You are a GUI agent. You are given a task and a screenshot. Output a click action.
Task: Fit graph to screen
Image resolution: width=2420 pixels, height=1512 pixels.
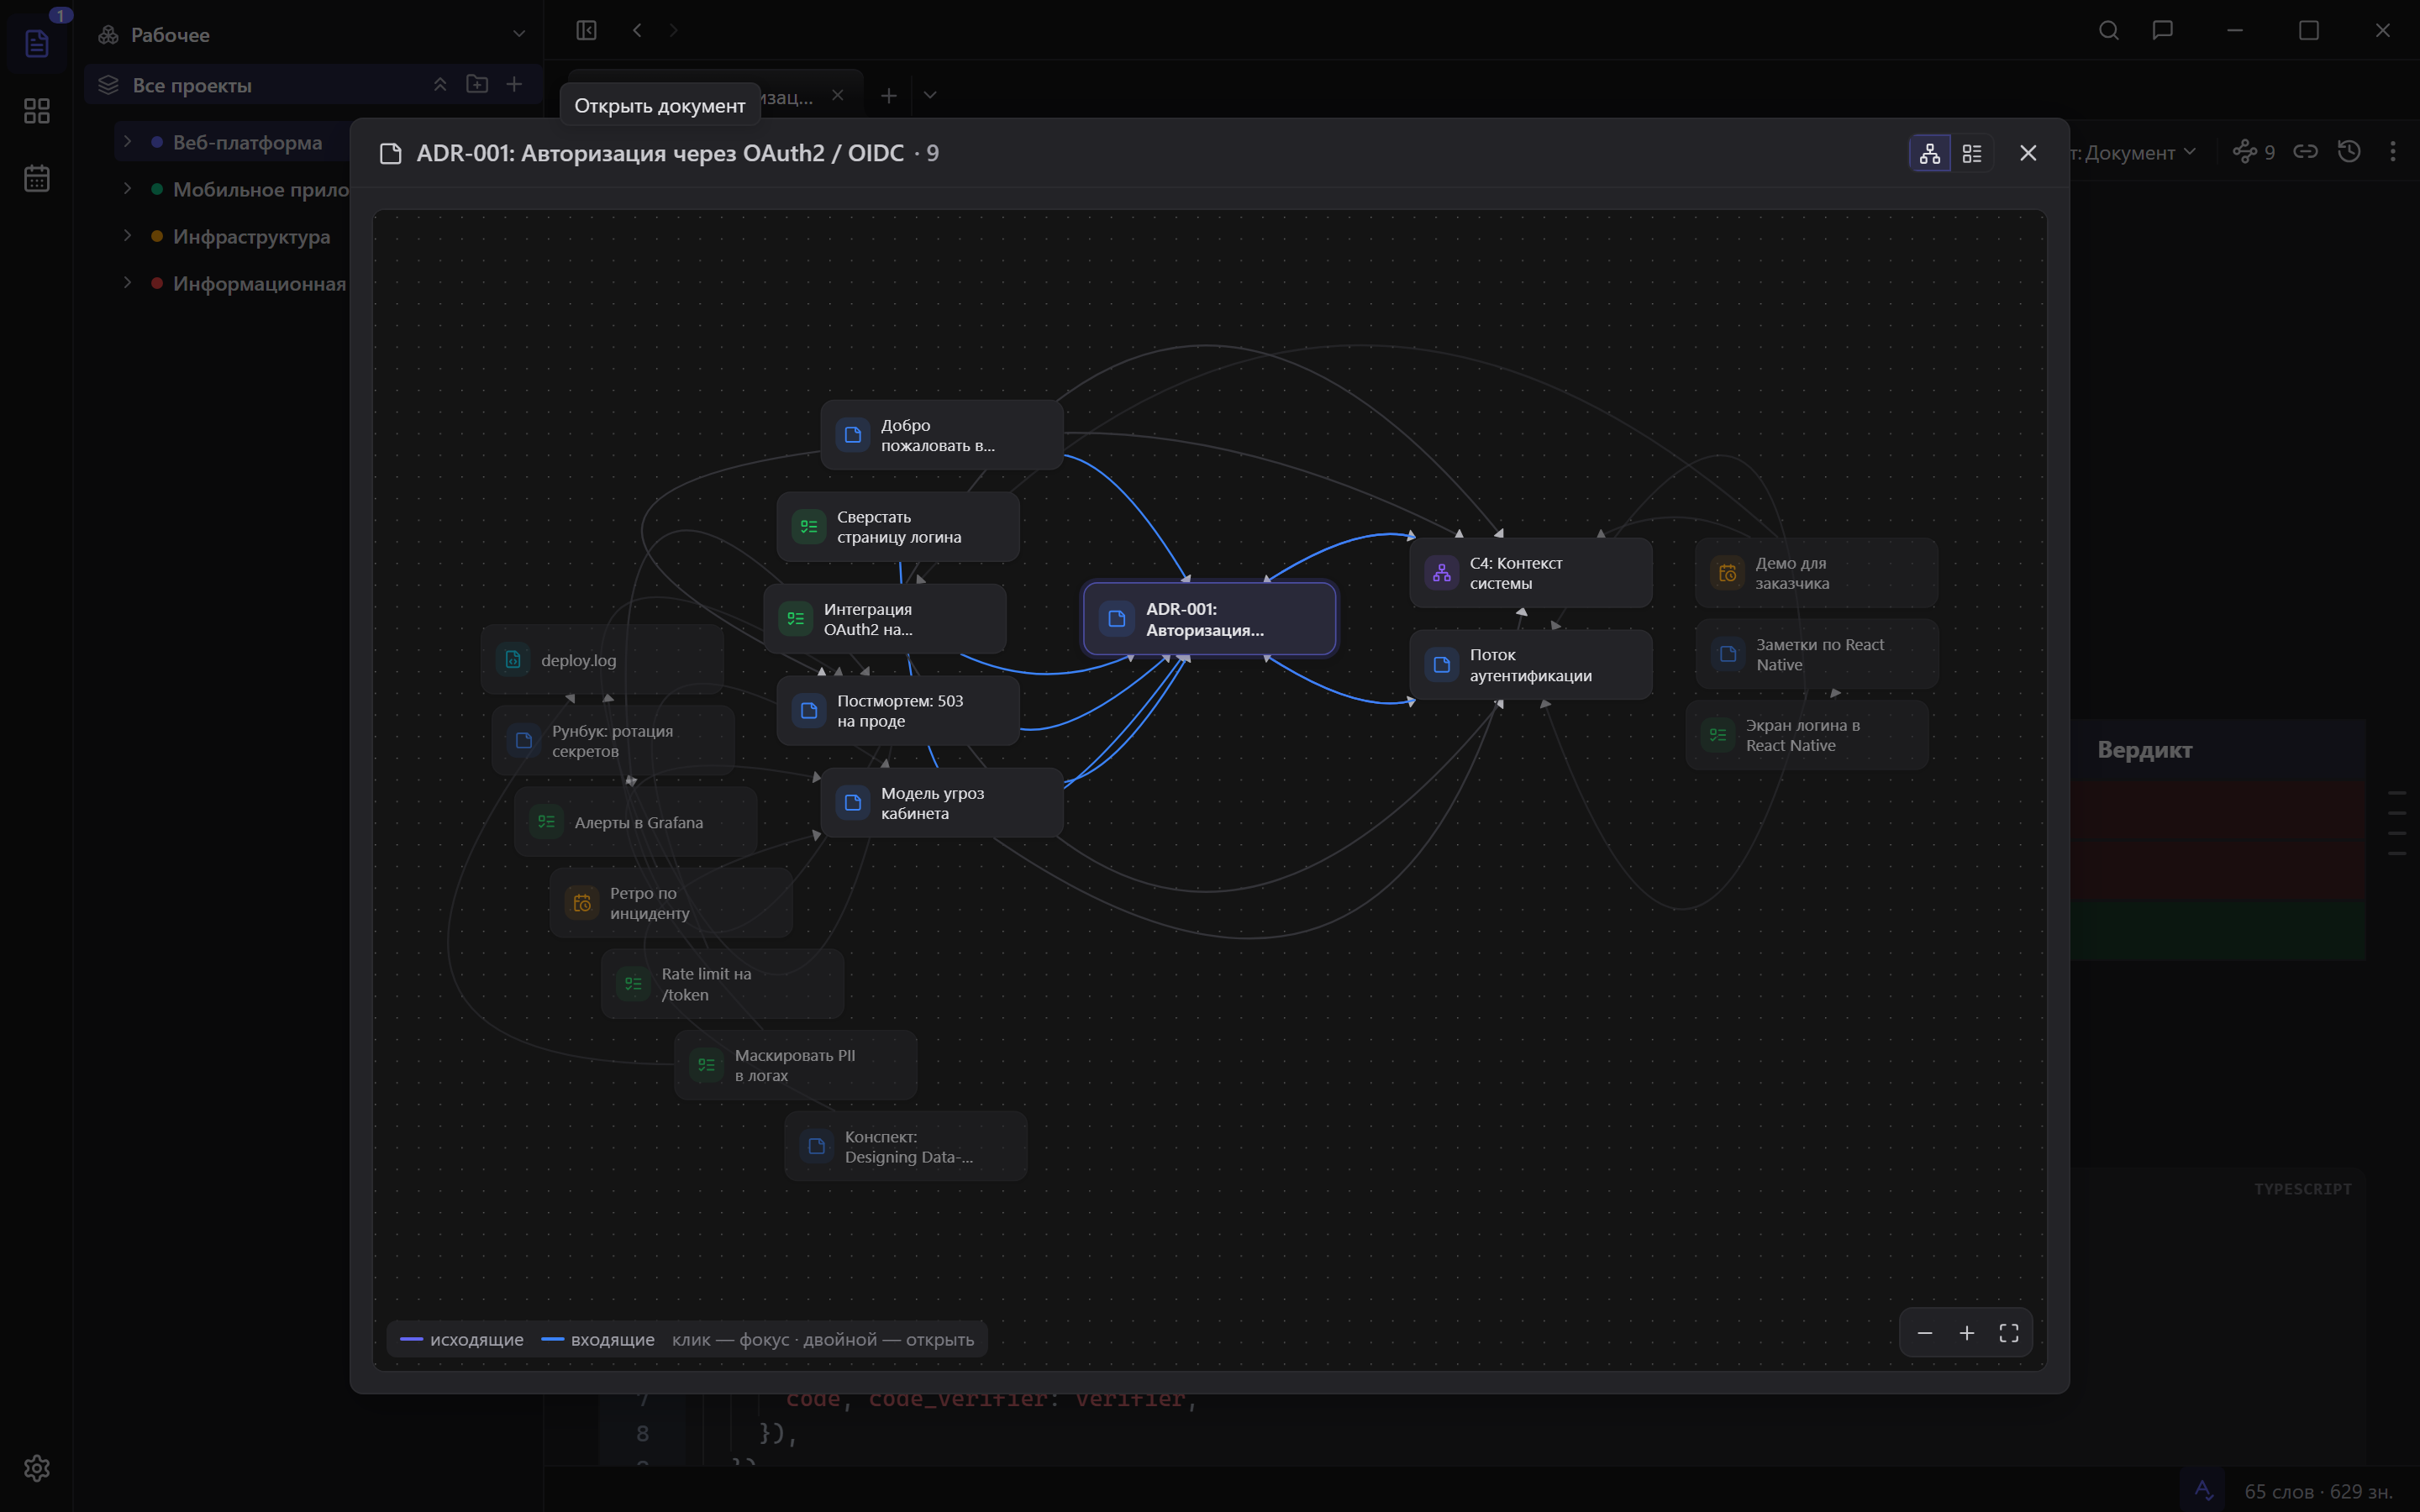tap(2008, 1333)
